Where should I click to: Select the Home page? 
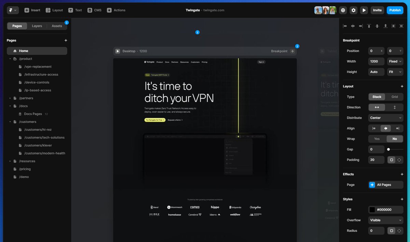tap(37, 51)
